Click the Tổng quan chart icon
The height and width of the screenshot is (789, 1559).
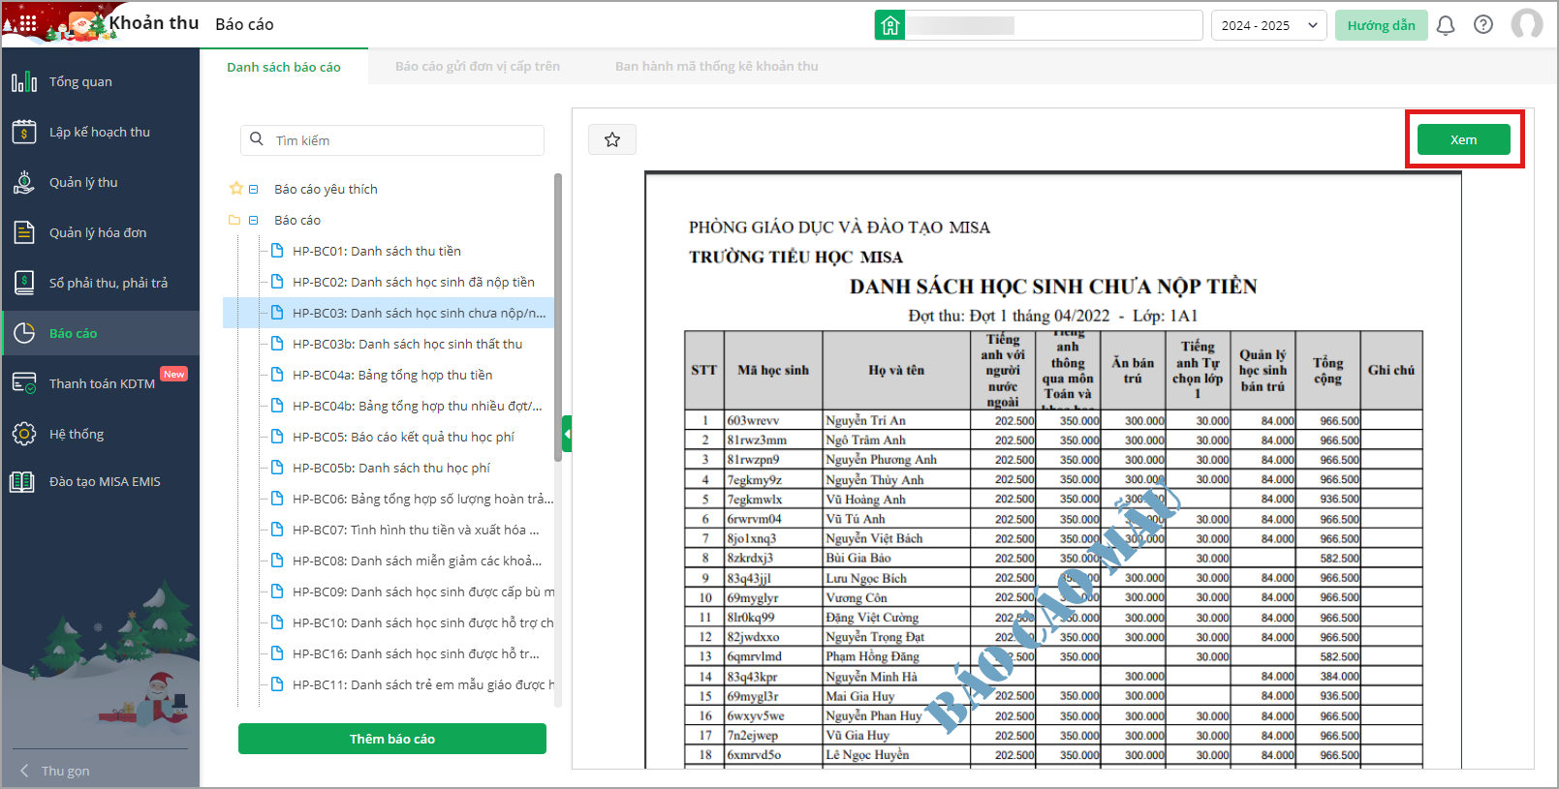(24, 81)
